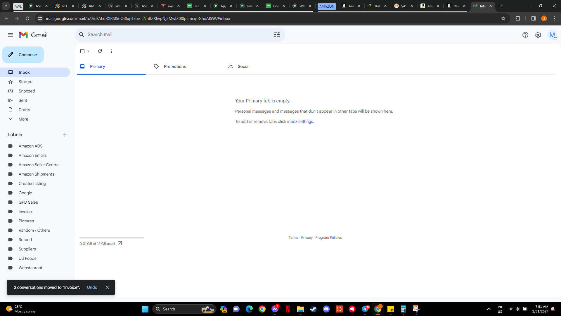Open Gmail settings gear
Image resolution: width=561 pixels, height=316 pixels.
click(x=538, y=35)
